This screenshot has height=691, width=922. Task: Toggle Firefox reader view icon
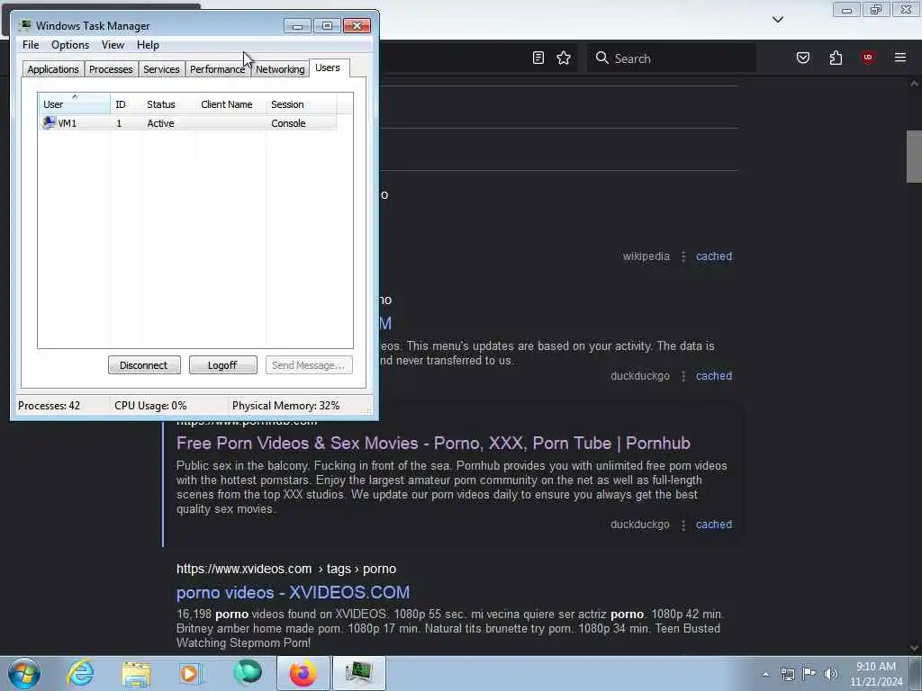pos(538,58)
